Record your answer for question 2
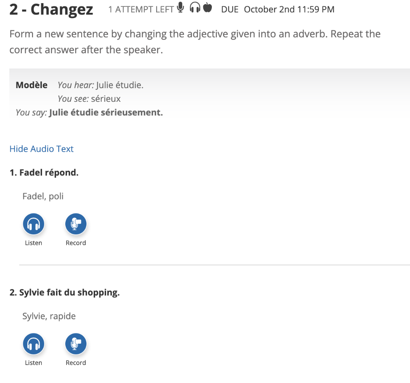The width and height of the screenshot is (410, 383). coord(76,344)
